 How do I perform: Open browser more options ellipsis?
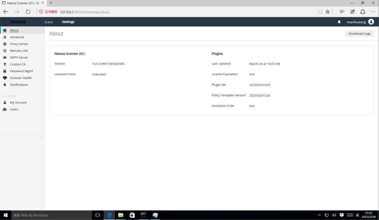click(x=373, y=12)
